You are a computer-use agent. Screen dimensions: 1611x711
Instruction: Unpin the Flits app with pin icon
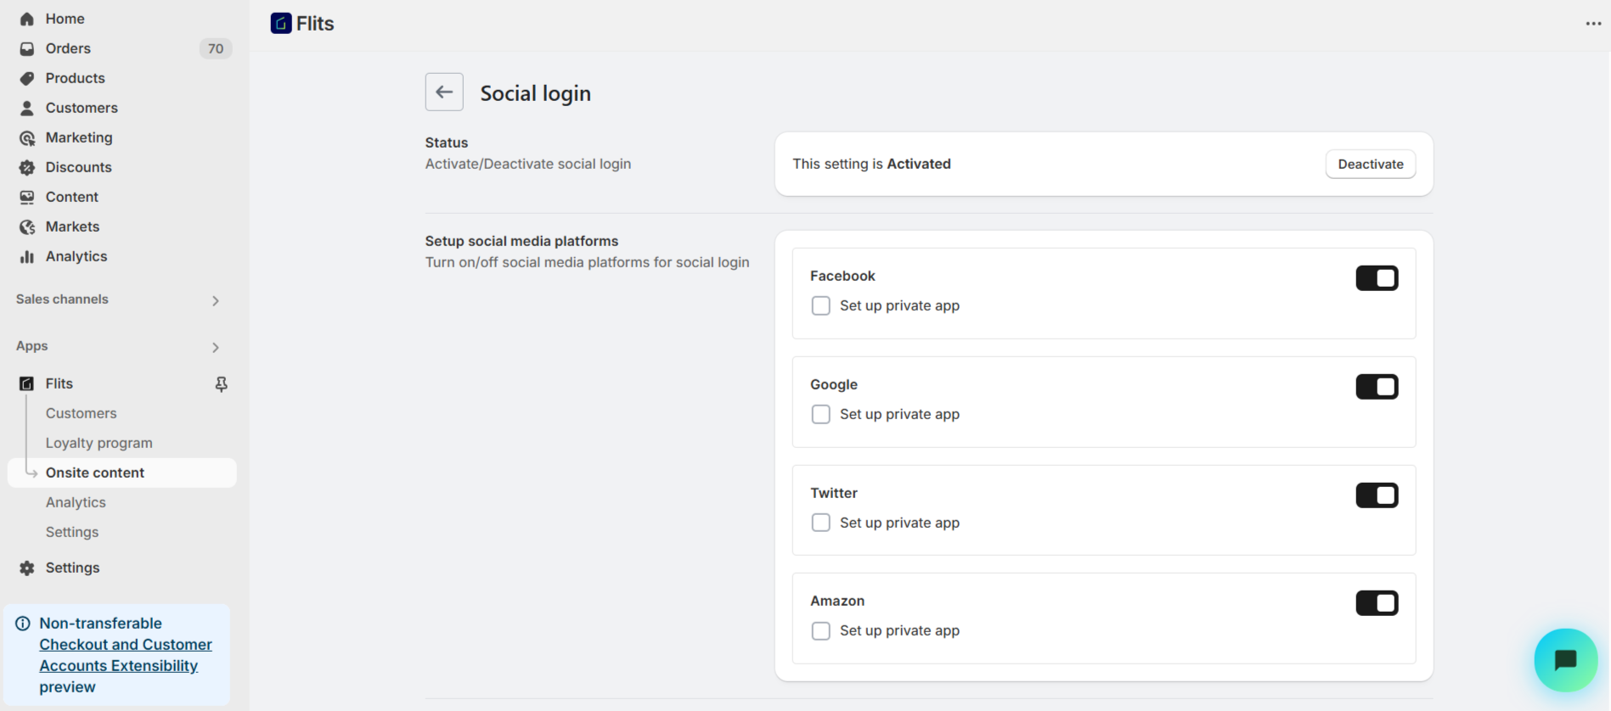[221, 384]
